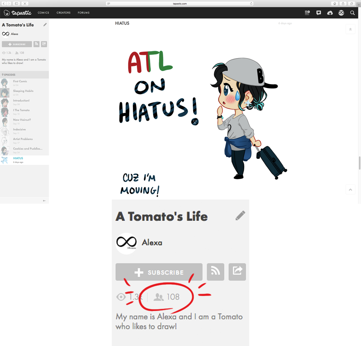Click the tapastic.com address bar
Viewport: 361px width, 346px height.
click(x=180, y=3)
